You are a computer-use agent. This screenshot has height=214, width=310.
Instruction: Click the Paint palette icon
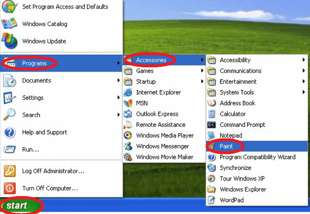(212, 146)
